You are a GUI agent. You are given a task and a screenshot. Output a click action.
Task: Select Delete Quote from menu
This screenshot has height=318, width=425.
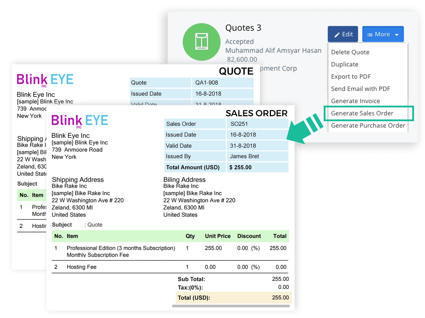[x=350, y=52]
